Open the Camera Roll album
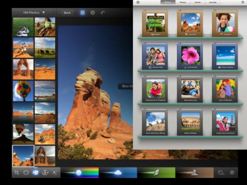Viewport: 247px width, 185px height. tap(155, 56)
